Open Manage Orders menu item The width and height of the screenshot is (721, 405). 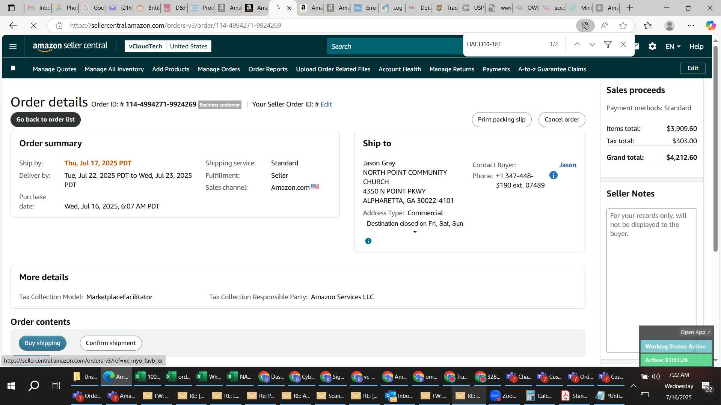pos(219,69)
